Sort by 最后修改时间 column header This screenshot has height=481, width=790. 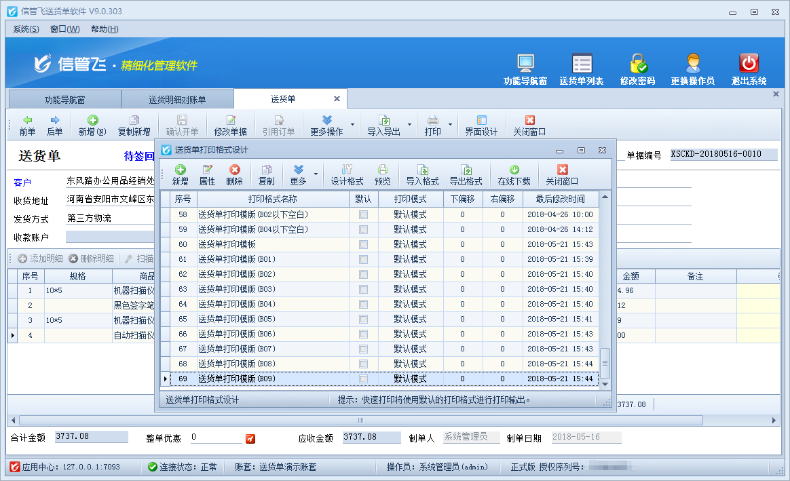point(560,199)
